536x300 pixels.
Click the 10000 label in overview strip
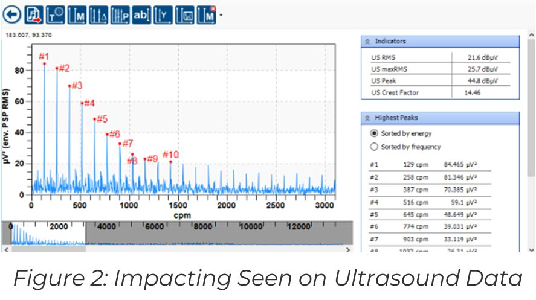coord(251,226)
